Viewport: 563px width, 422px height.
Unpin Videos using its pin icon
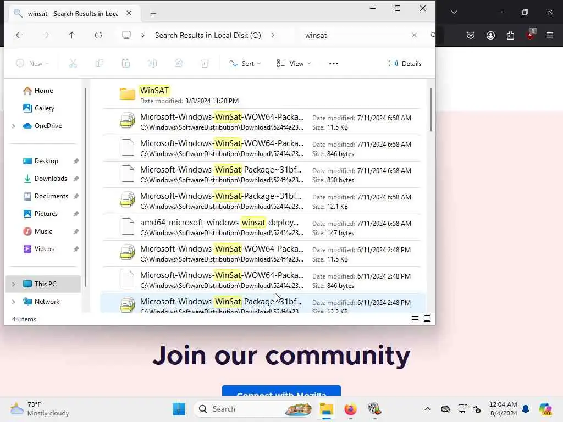(x=76, y=249)
